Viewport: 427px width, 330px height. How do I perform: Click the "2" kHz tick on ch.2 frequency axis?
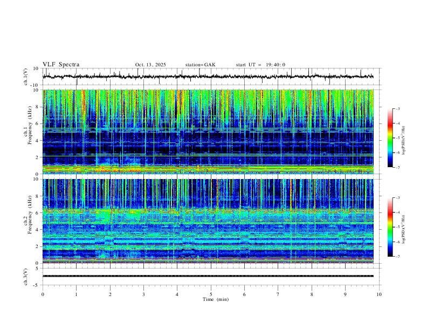(x=37, y=246)
